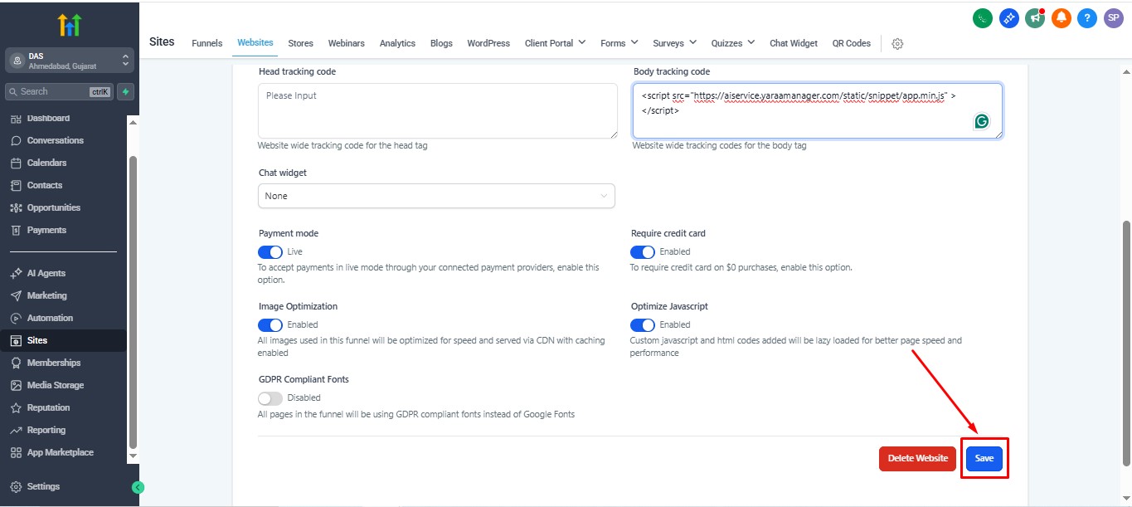Toggle Image Optimization switch
Viewport: 1132px width, 507px height.
point(270,324)
